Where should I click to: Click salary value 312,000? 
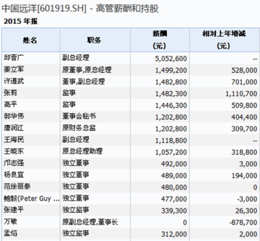coord(174,234)
